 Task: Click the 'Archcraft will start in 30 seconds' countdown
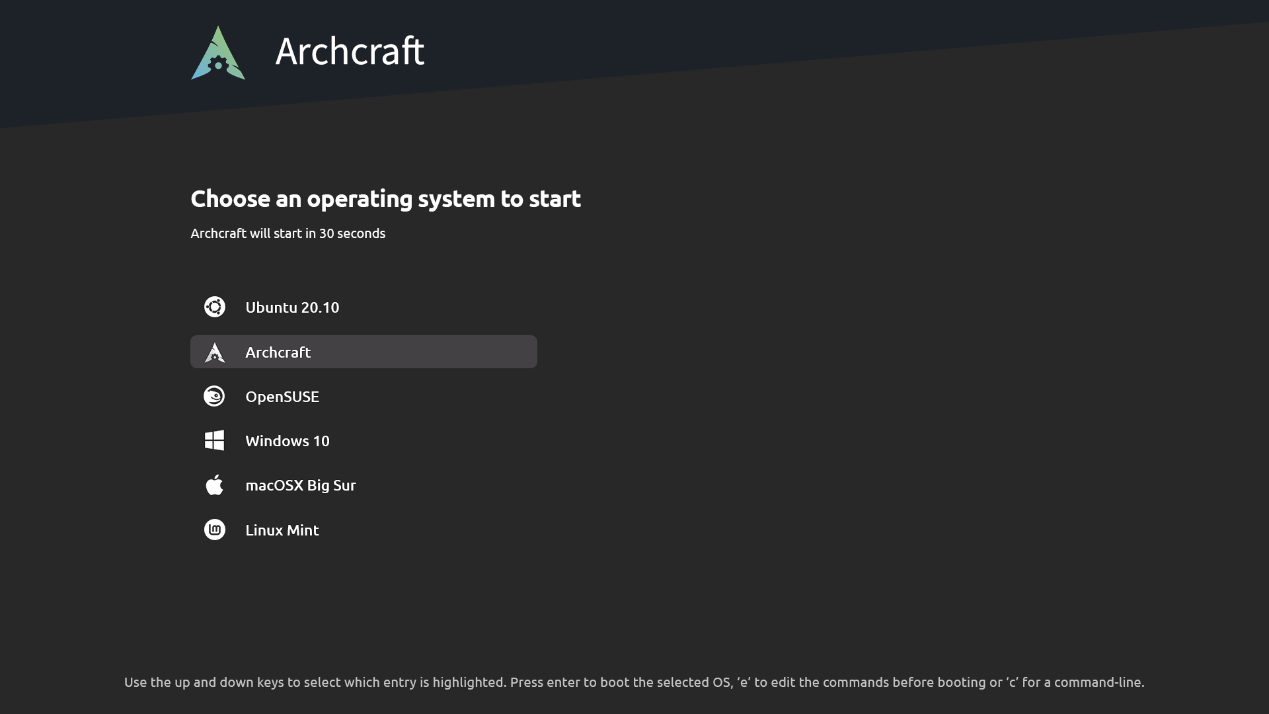tap(288, 233)
